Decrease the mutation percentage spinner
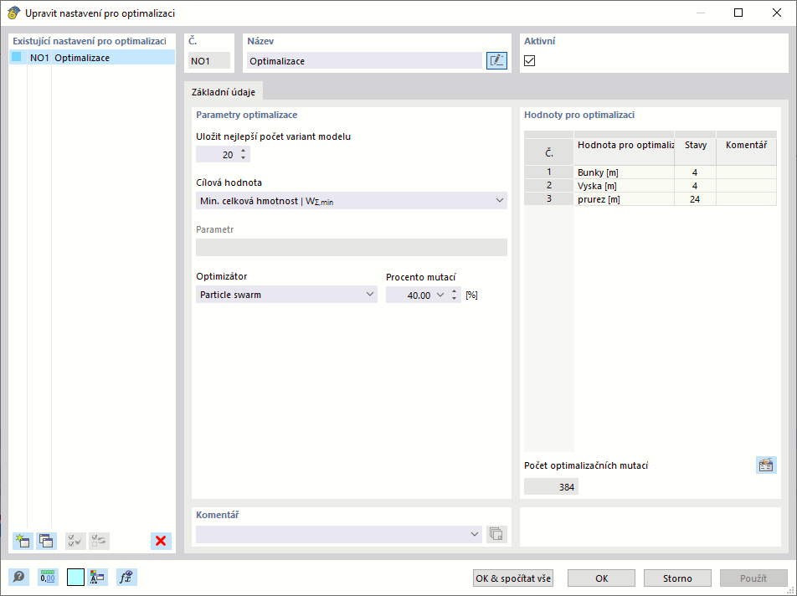 (454, 298)
